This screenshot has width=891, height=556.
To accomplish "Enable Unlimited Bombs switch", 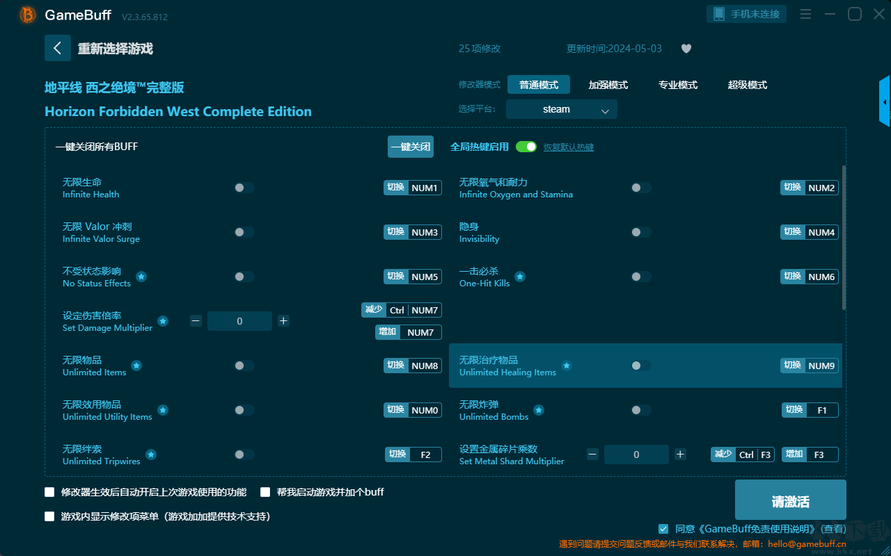I will pyautogui.click(x=641, y=410).
